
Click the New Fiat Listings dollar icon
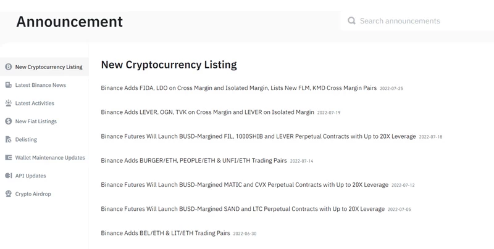click(x=9, y=121)
